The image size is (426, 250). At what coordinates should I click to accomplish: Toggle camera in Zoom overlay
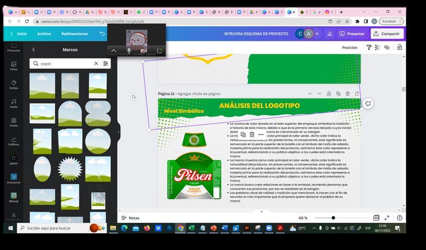(x=143, y=51)
